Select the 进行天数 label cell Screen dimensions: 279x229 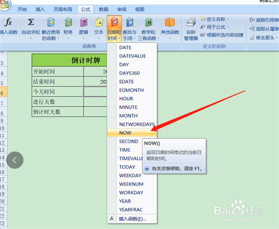(x=57, y=102)
